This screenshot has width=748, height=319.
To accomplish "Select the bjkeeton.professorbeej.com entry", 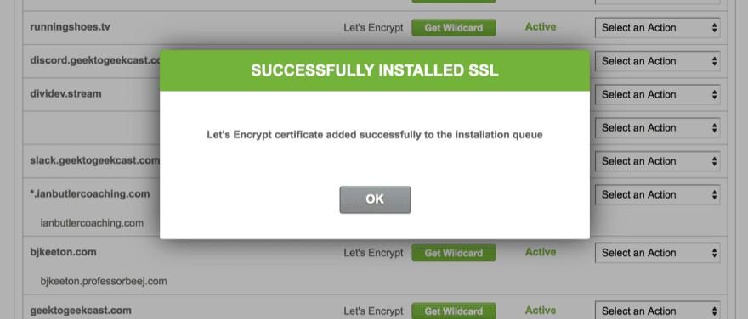I will pos(104,281).
